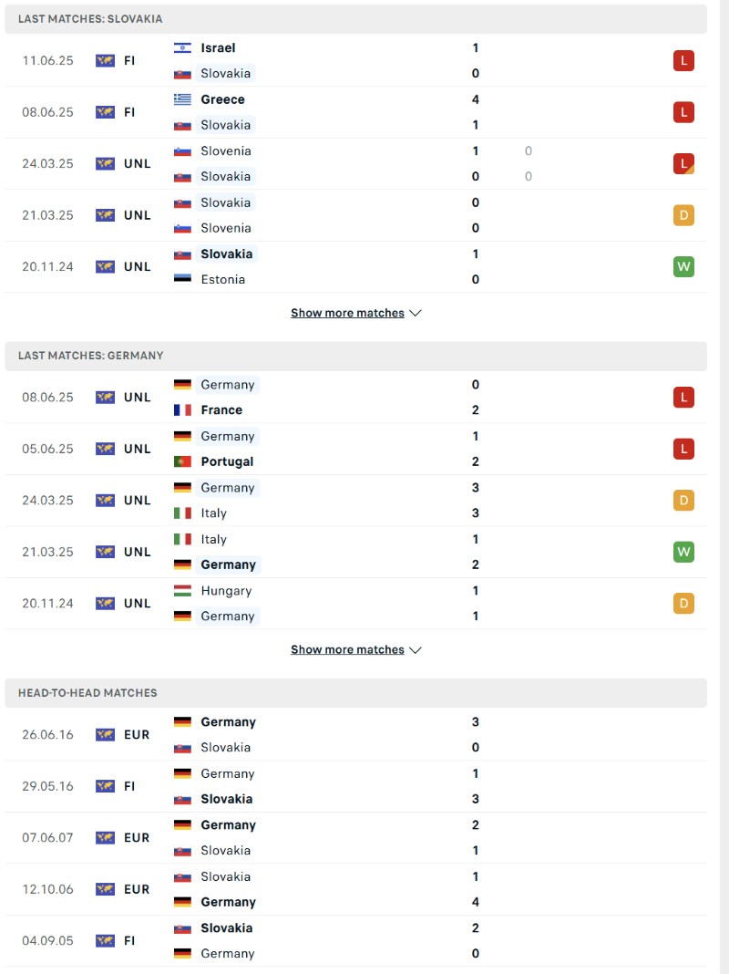The height and width of the screenshot is (974, 729).
Task: Open Show more matches under Slovakia section
Action: 346,312
